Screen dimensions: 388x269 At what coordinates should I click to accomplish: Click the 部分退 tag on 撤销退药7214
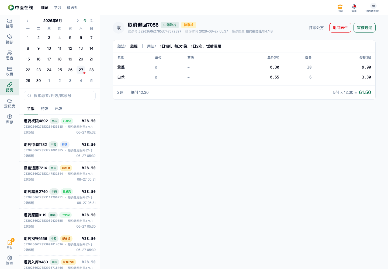tap(66, 168)
